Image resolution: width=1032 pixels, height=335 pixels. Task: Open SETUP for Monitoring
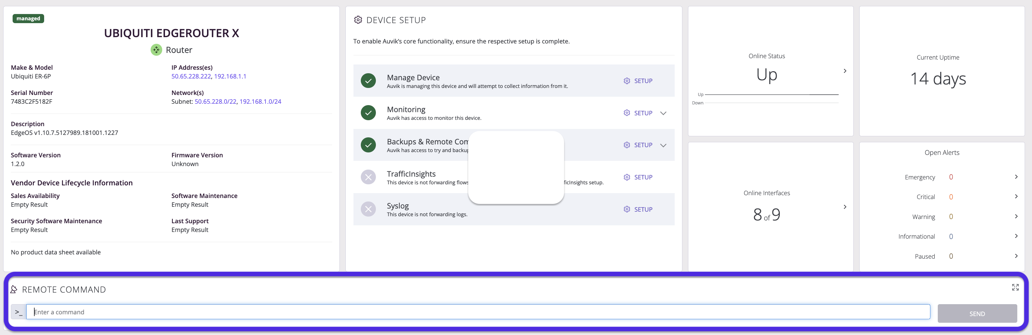coord(638,113)
